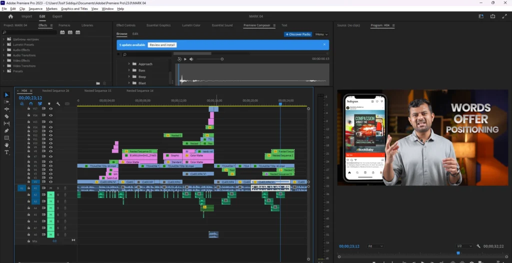Select the Razor tool
This screenshot has height=263, width=512.
point(6,116)
